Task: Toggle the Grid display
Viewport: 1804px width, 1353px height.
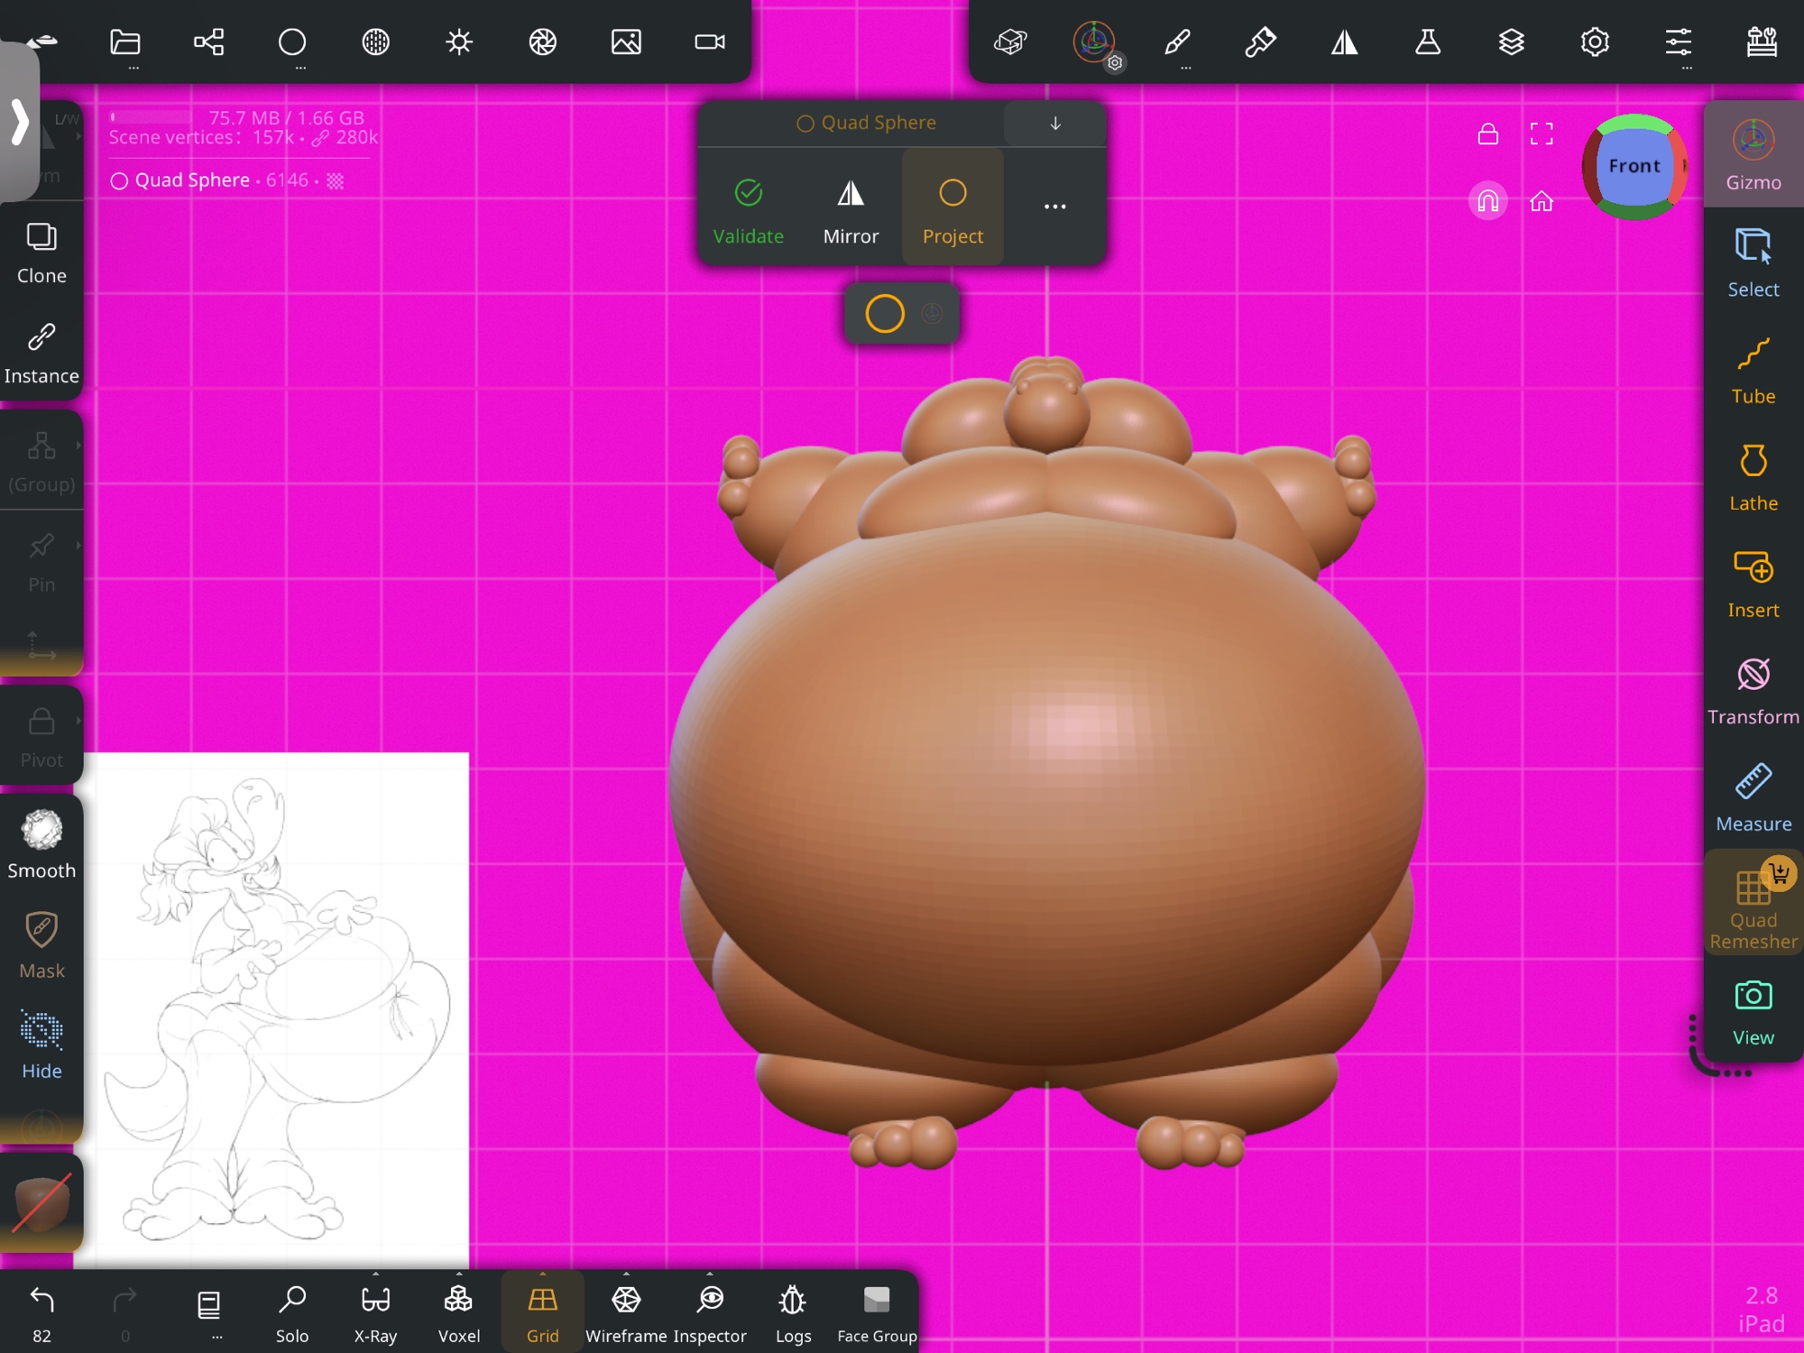Action: [x=542, y=1312]
